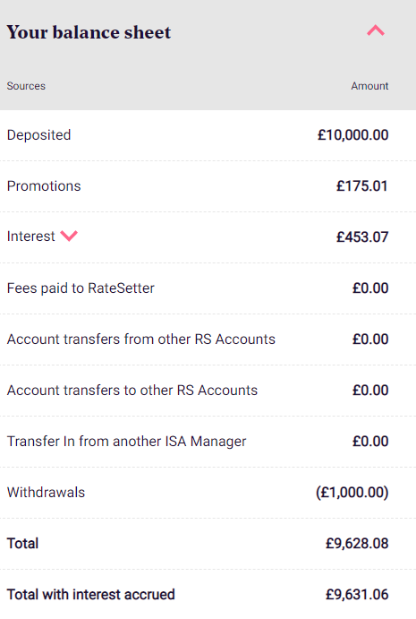Expand the Interest breakdown chevron

click(x=69, y=236)
